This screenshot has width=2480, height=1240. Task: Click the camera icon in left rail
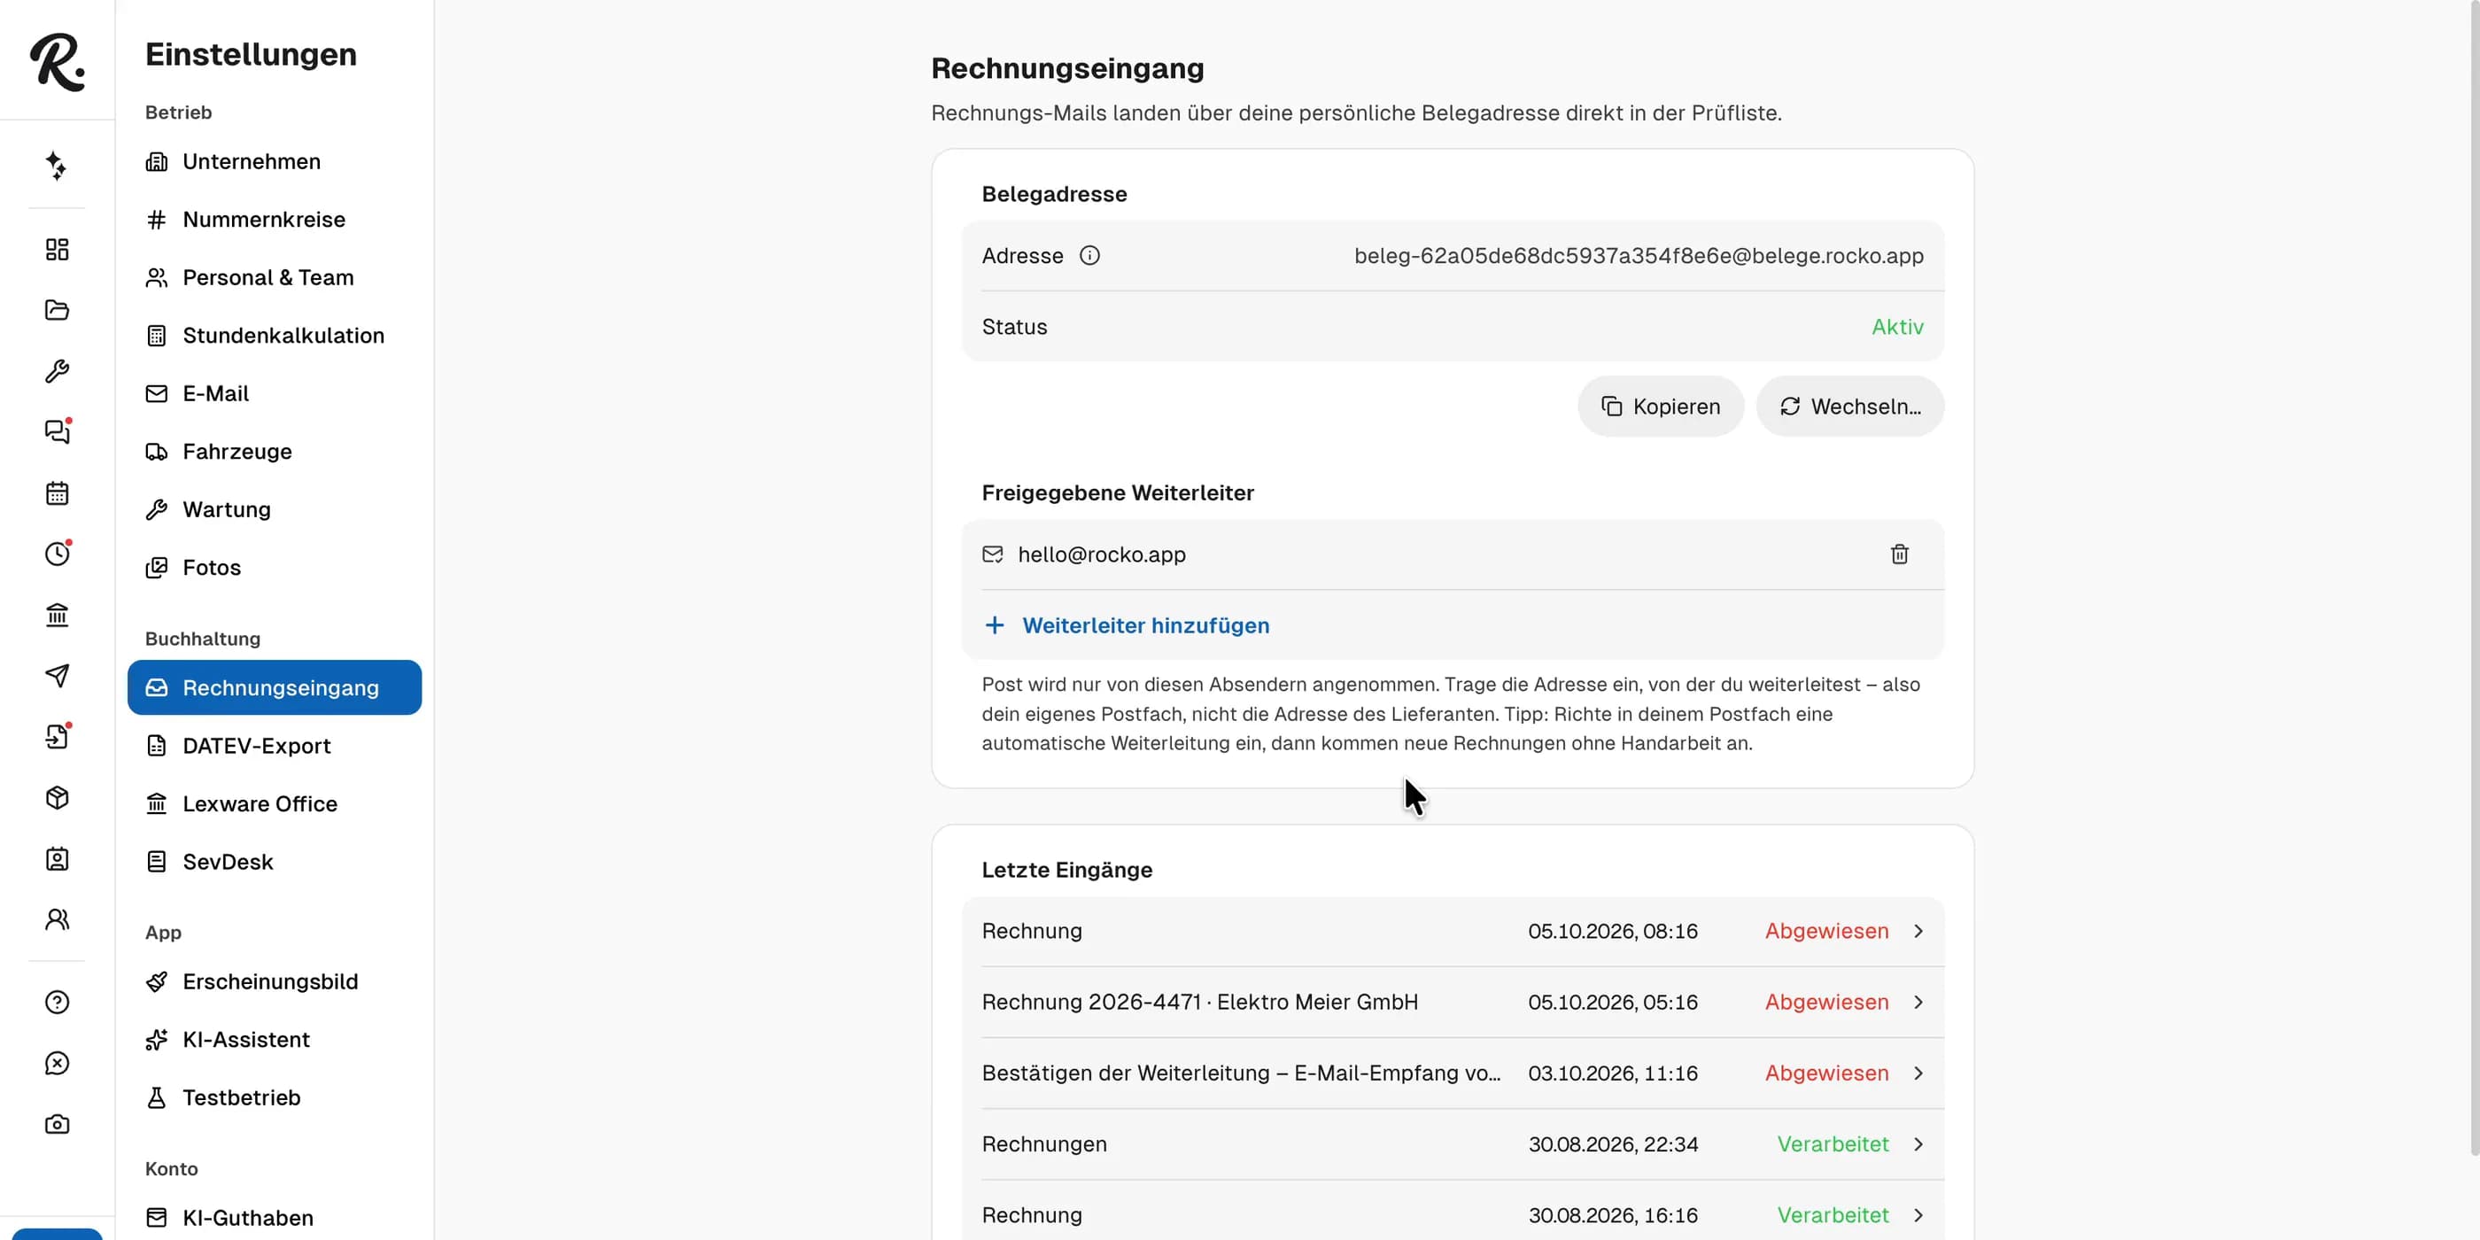pyautogui.click(x=57, y=1123)
